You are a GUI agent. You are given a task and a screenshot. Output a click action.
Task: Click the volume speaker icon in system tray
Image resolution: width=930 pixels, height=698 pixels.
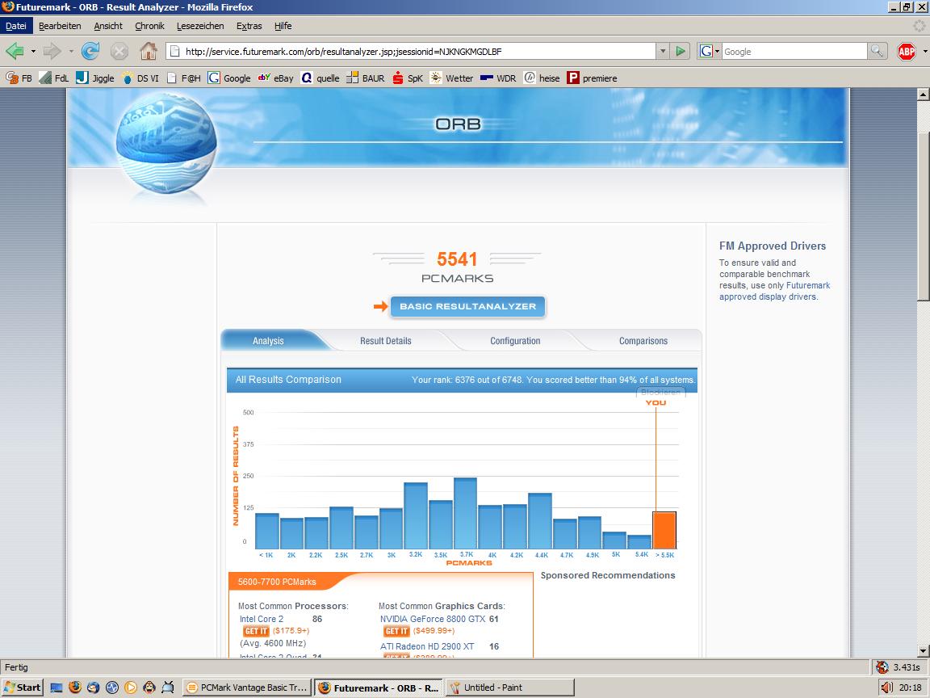pos(886,687)
